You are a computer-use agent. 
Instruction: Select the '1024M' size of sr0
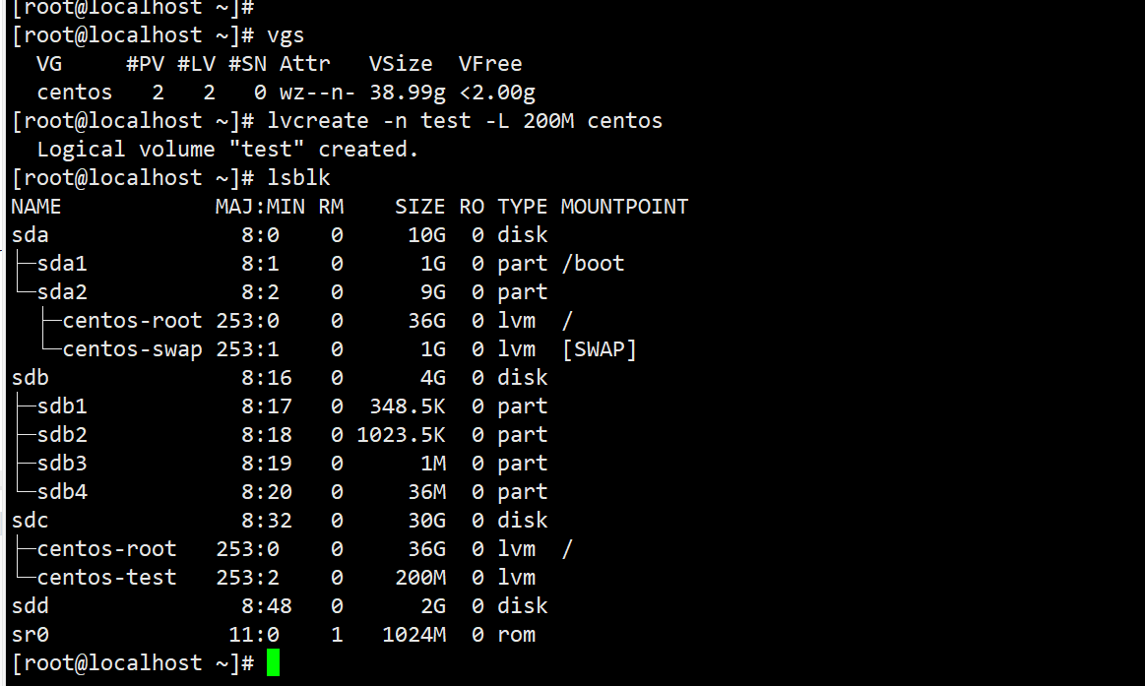[414, 634]
